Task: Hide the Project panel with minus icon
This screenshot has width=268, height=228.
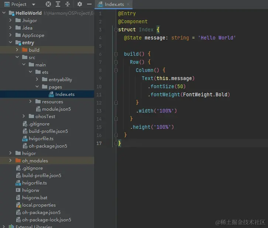Action: (89, 4)
